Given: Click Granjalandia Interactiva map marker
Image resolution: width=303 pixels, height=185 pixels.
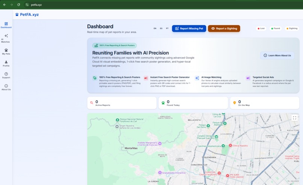Looking at the screenshot, I should [160, 173].
